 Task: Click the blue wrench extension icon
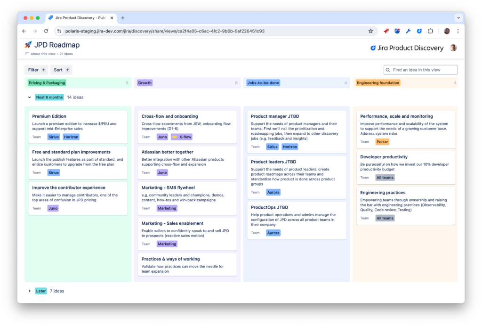coord(408,31)
